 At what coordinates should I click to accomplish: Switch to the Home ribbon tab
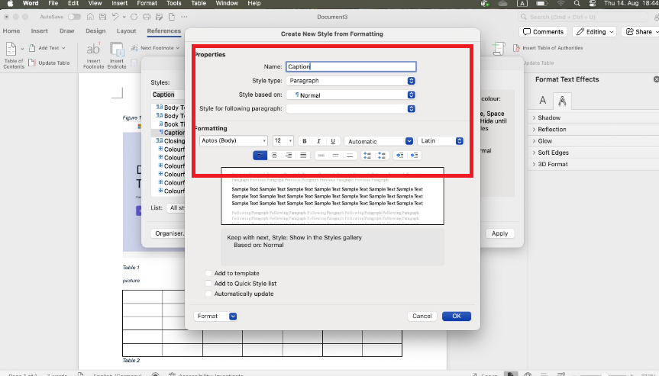pyautogui.click(x=11, y=31)
